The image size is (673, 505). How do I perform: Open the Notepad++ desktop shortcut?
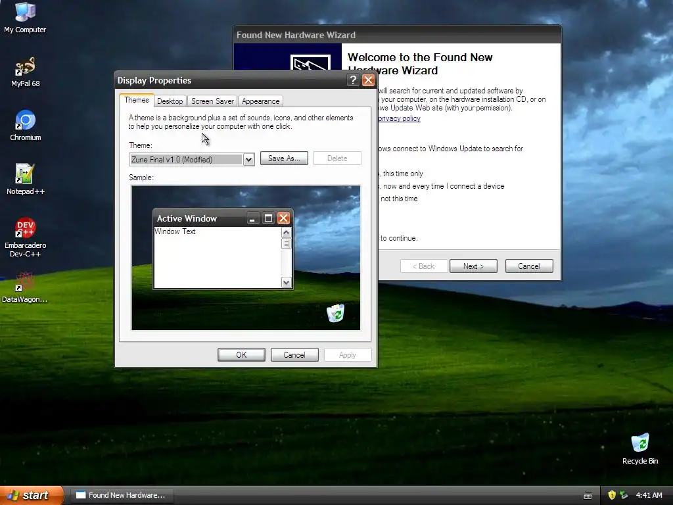point(25,180)
